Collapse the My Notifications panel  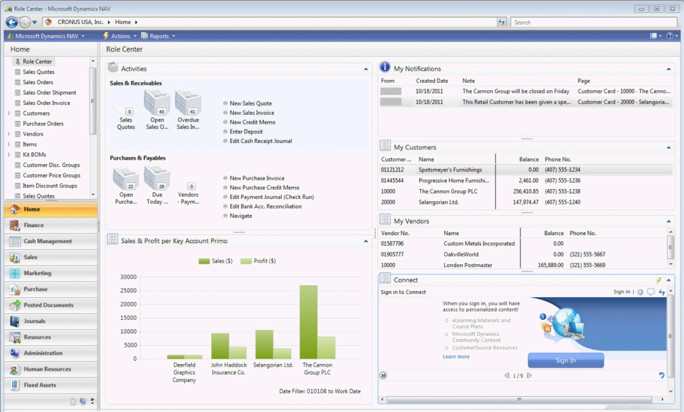click(668, 69)
